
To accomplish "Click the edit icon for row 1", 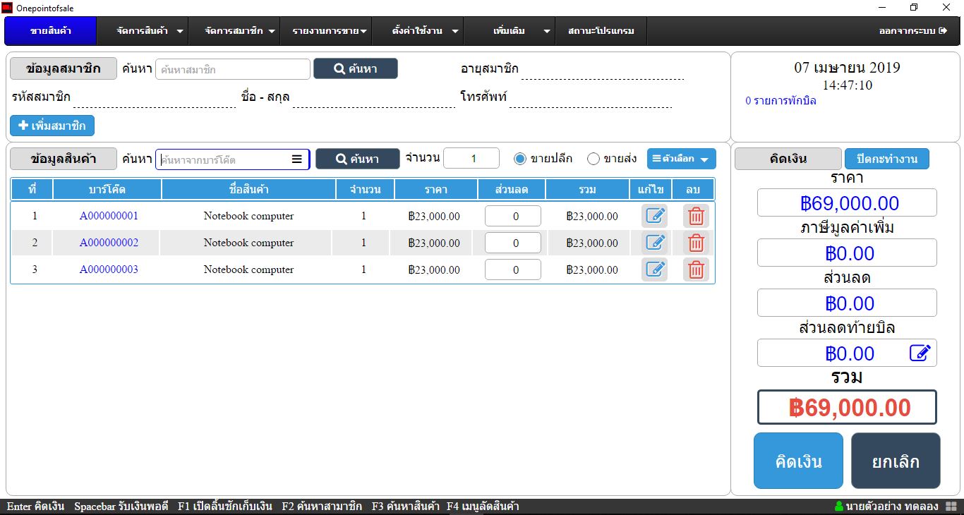I will coord(654,216).
